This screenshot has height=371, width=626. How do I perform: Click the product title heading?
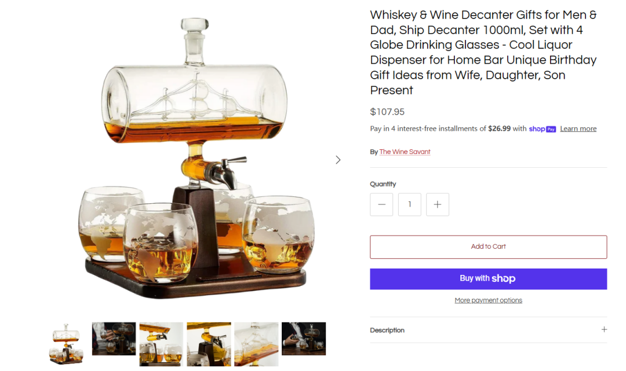483,52
